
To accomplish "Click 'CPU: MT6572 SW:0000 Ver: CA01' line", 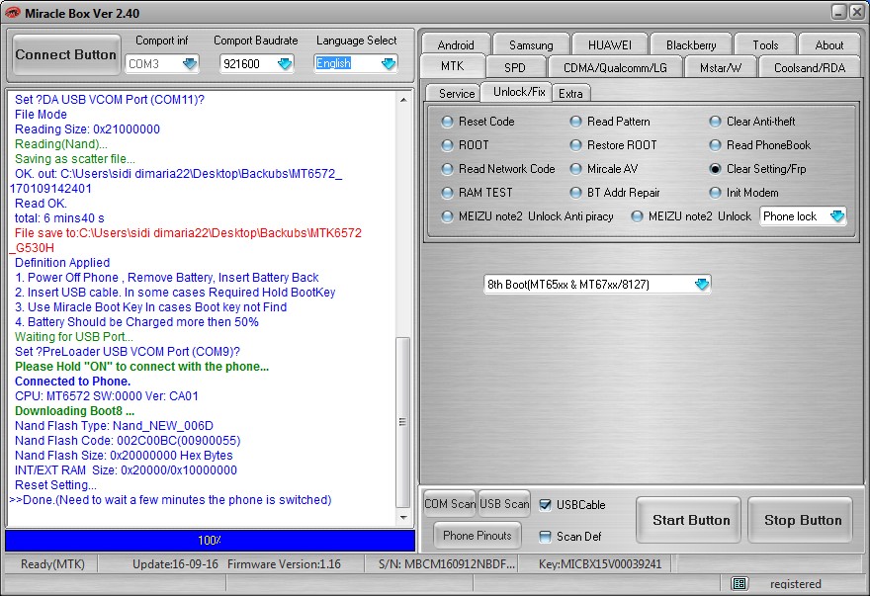I will [107, 396].
